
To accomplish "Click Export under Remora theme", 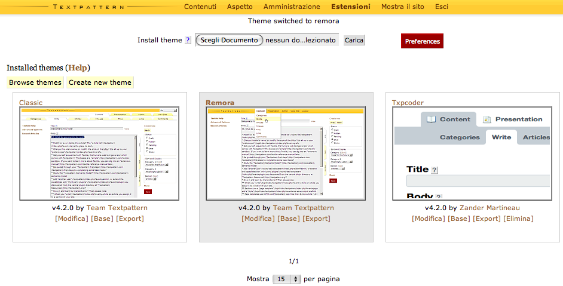I will pyautogui.click(x=316, y=219).
